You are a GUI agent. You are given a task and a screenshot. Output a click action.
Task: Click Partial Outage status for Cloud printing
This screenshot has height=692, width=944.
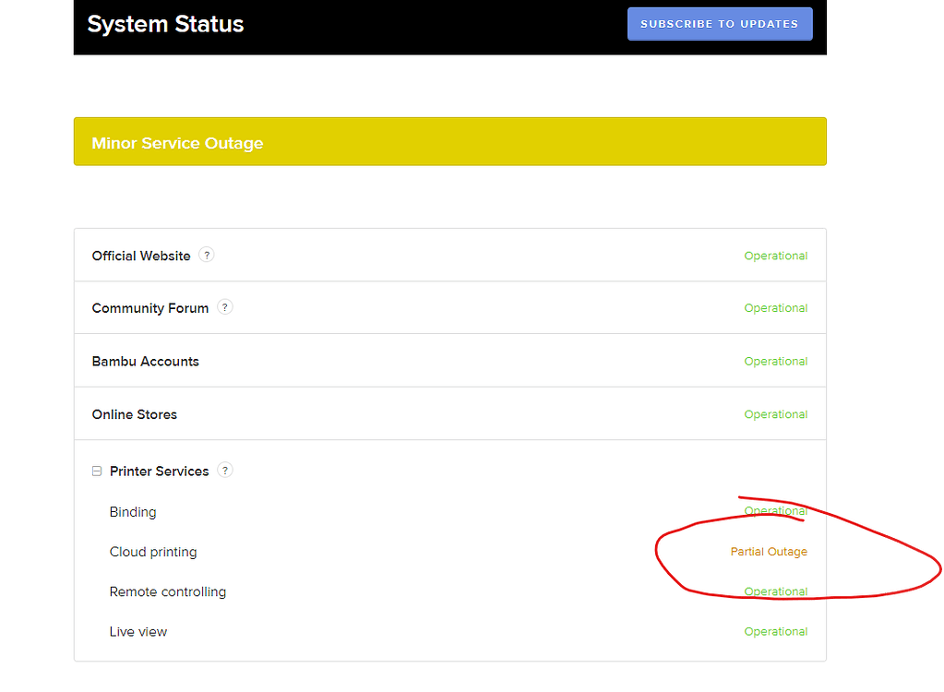coord(769,552)
